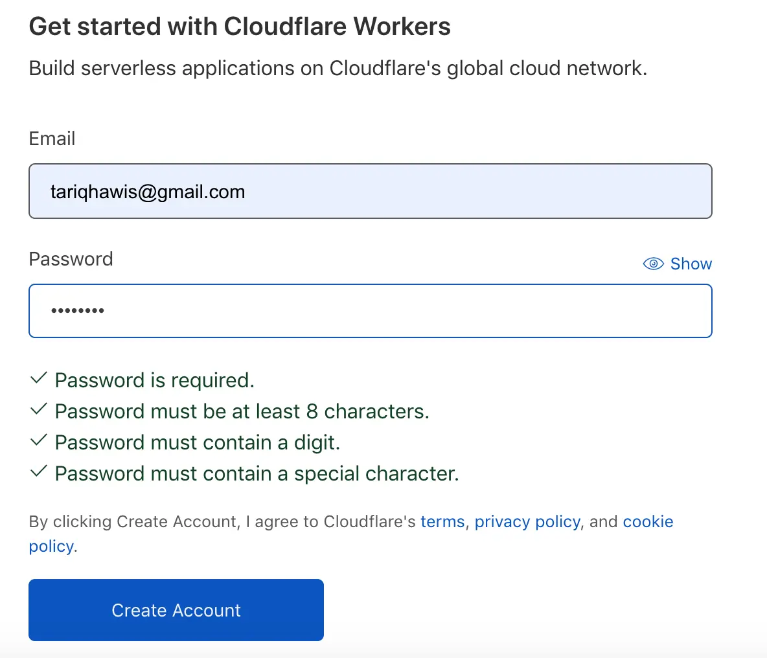Viewport: 767px width, 658px height.
Task: Click the Get started with Cloudflare Workers heading
Action: [x=240, y=27]
